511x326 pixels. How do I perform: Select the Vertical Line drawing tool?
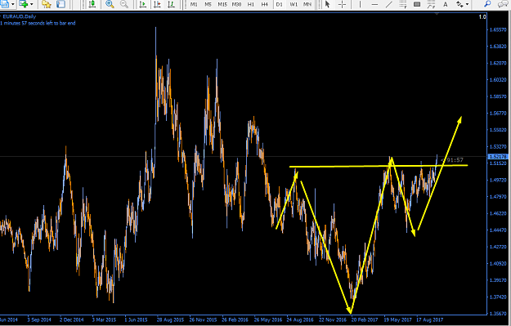pyautogui.click(x=360, y=4)
